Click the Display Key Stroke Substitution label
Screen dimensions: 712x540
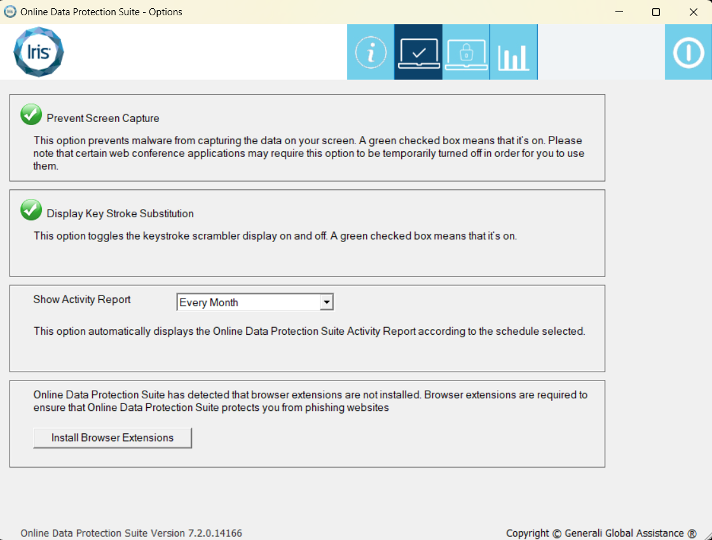click(x=120, y=213)
